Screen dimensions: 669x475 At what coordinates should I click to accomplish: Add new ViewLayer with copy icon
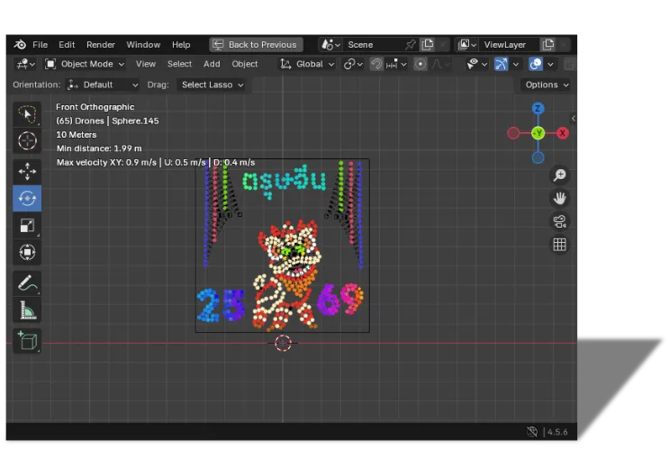[x=548, y=44]
